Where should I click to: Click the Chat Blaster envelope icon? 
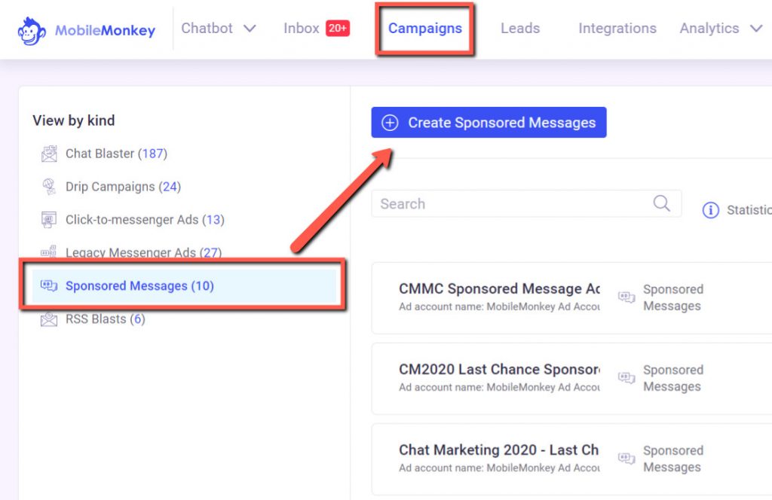point(49,154)
